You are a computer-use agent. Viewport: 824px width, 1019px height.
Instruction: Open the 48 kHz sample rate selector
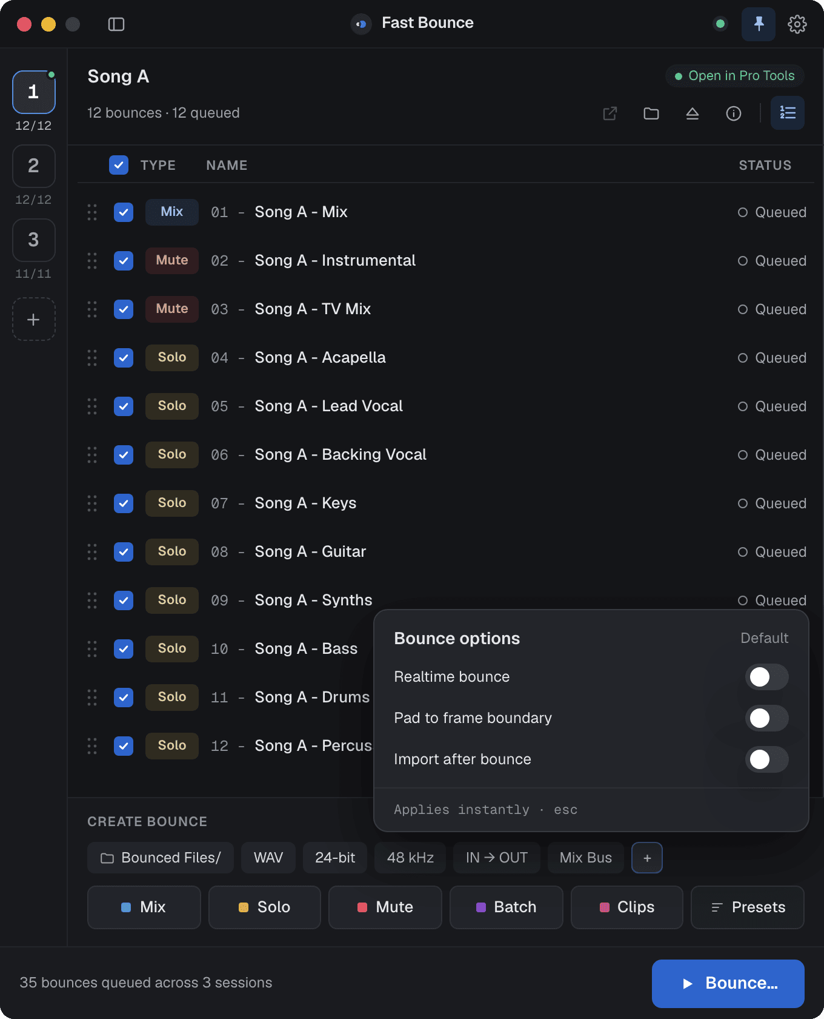point(410,858)
